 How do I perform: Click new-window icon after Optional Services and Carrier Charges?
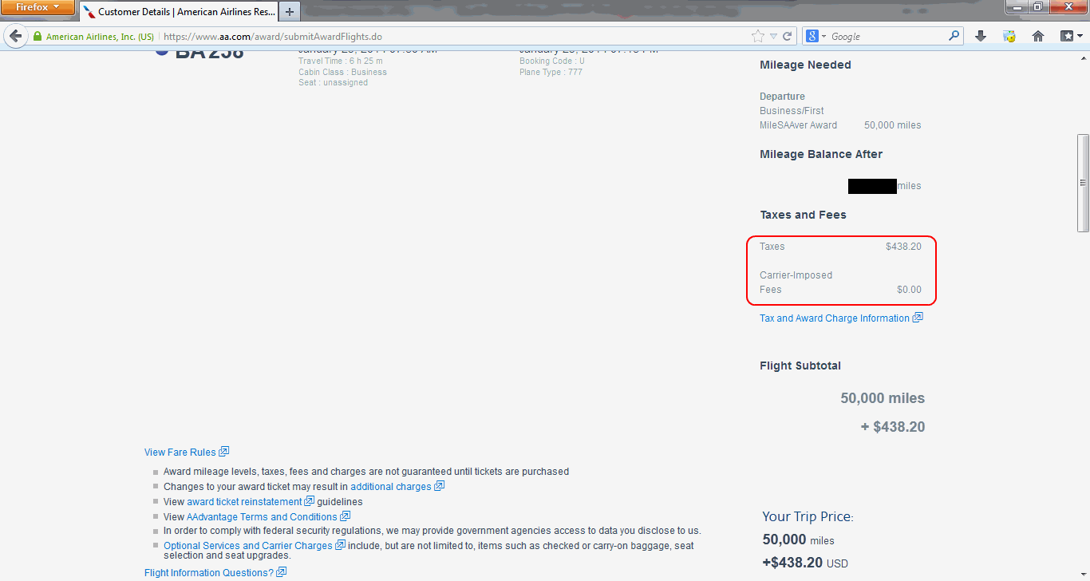coord(340,545)
